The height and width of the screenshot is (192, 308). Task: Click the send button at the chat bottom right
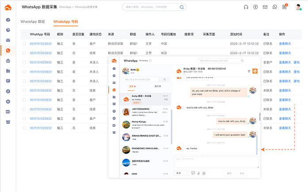(242, 173)
